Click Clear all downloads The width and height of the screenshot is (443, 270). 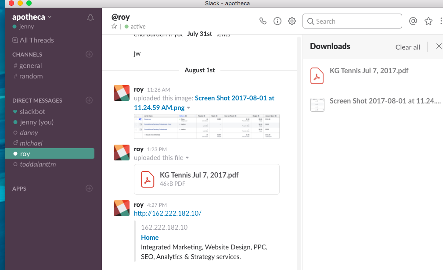click(407, 47)
